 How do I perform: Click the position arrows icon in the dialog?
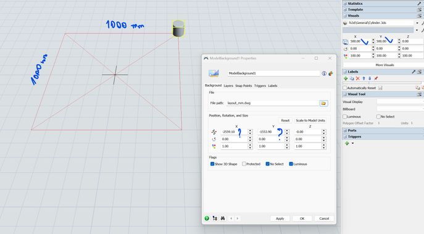(x=214, y=132)
